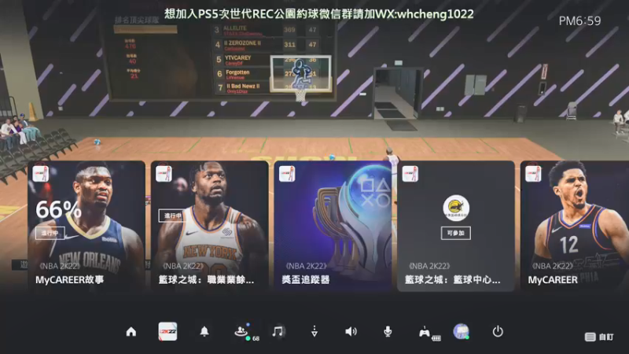
Task: Open the Sound speaker settings
Action: (x=351, y=331)
